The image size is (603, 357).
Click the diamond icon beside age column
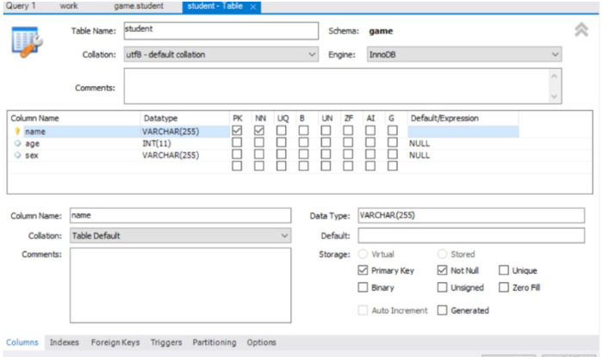(x=17, y=144)
